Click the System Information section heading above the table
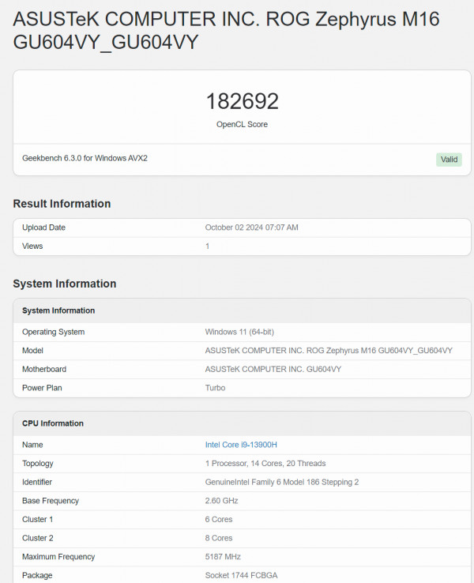 click(65, 284)
